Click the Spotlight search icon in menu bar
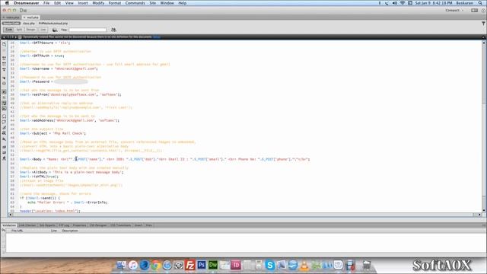 480,3
